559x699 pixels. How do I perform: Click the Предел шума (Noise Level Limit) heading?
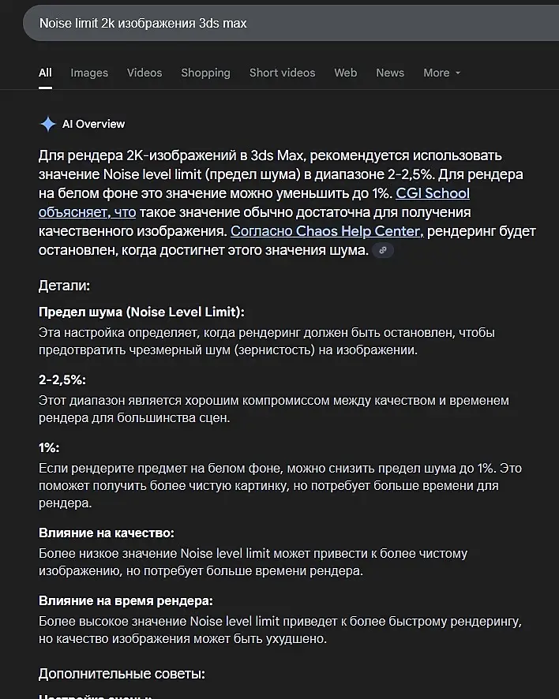coord(141,312)
